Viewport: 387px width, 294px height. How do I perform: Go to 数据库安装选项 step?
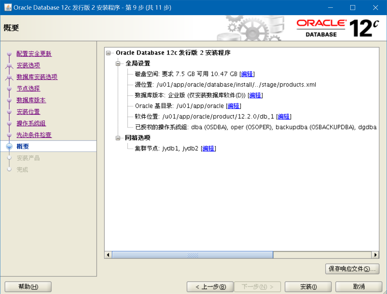(x=37, y=77)
